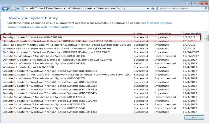This screenshot has height=123, width=209.
Task: Expand arrow after All Control Panel Items
Action: click(x=65, y=8)
